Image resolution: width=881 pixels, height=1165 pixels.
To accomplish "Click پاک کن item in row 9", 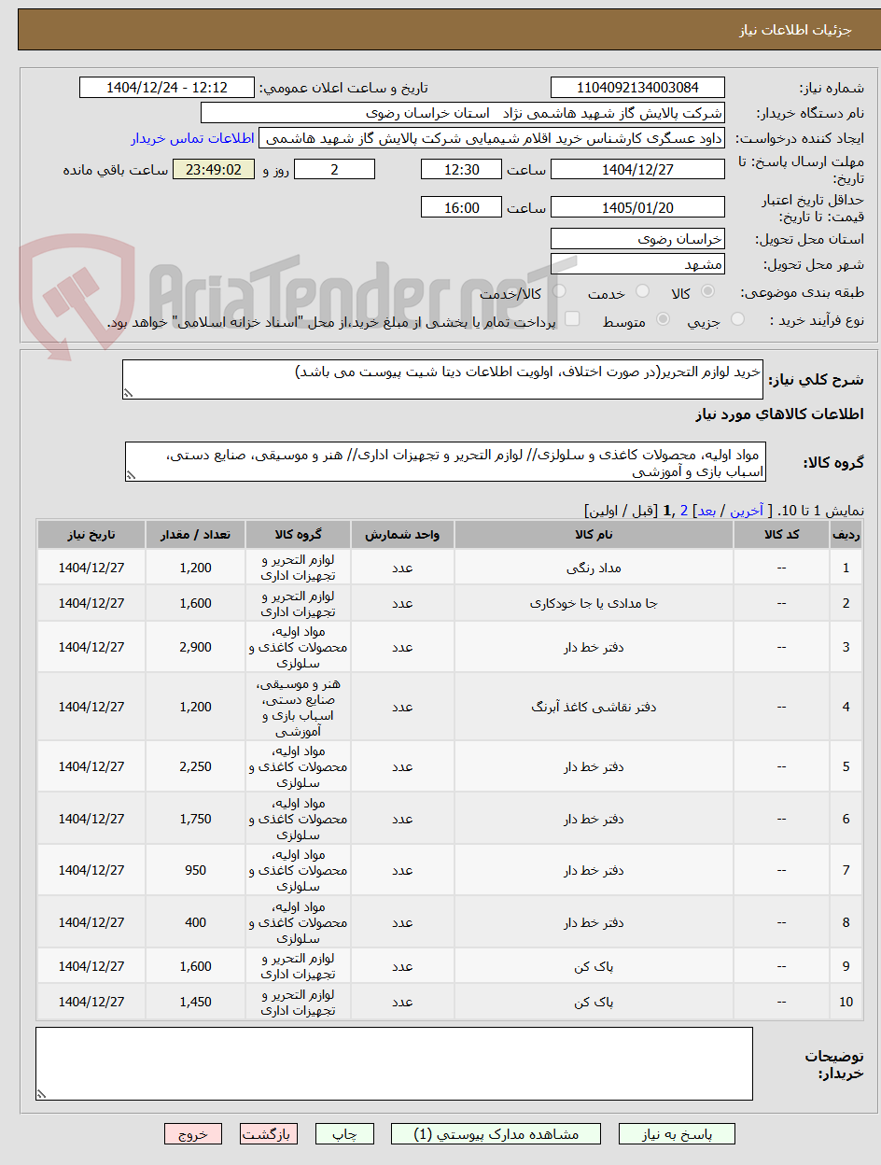I will 594,966.
